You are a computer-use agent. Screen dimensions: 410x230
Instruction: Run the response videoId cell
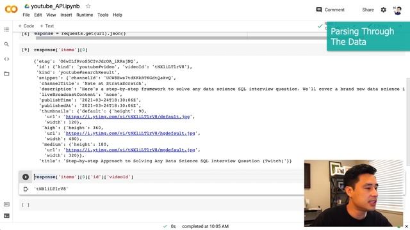click(26, 177)
